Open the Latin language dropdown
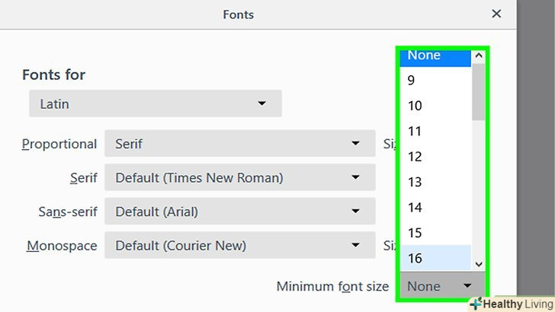555x312 pixels. [x=155, y=103]
